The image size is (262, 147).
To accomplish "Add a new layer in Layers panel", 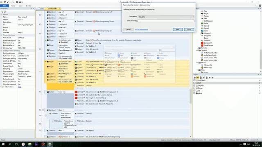I will [x=195, y=78].
